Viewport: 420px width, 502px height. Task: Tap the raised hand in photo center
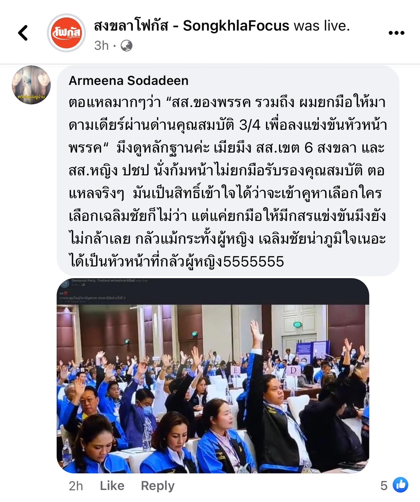pos(256,331)
